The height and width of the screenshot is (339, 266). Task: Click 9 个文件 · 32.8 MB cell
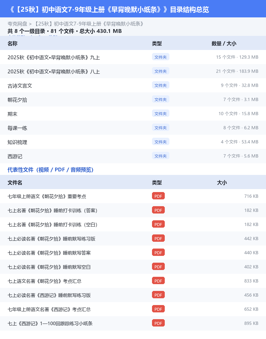(x=240, y=85)
